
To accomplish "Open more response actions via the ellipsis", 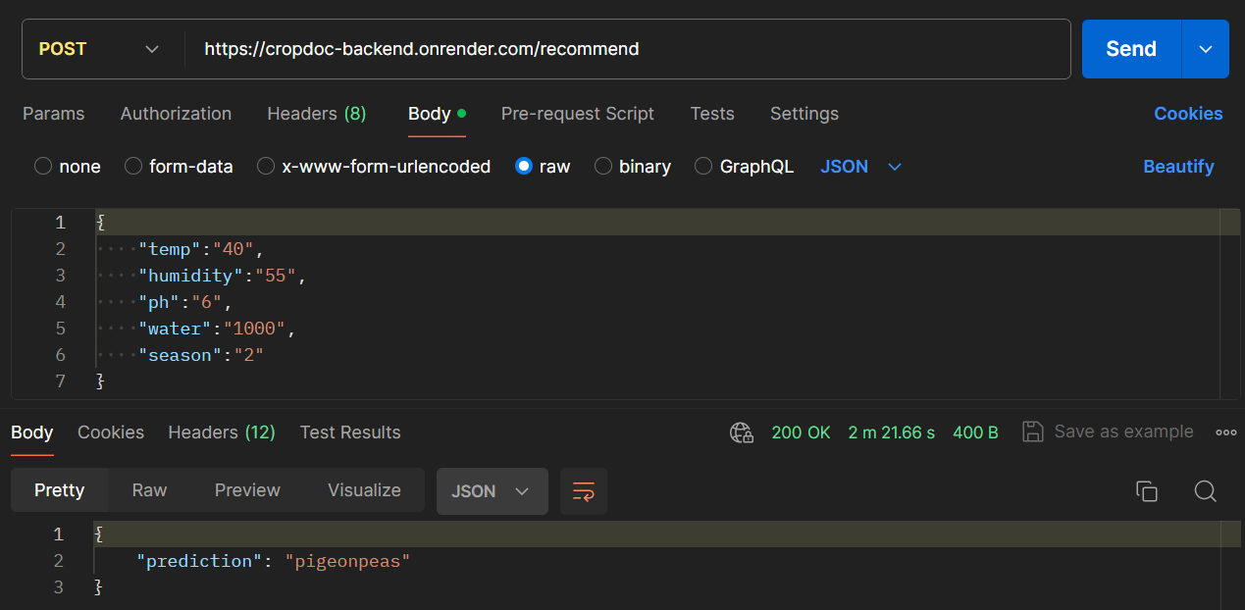I will (1225, 432).
